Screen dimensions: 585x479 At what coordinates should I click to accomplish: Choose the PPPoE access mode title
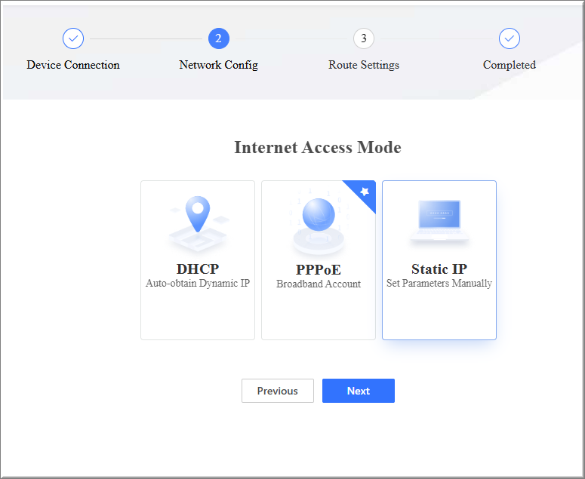[319, 270]
